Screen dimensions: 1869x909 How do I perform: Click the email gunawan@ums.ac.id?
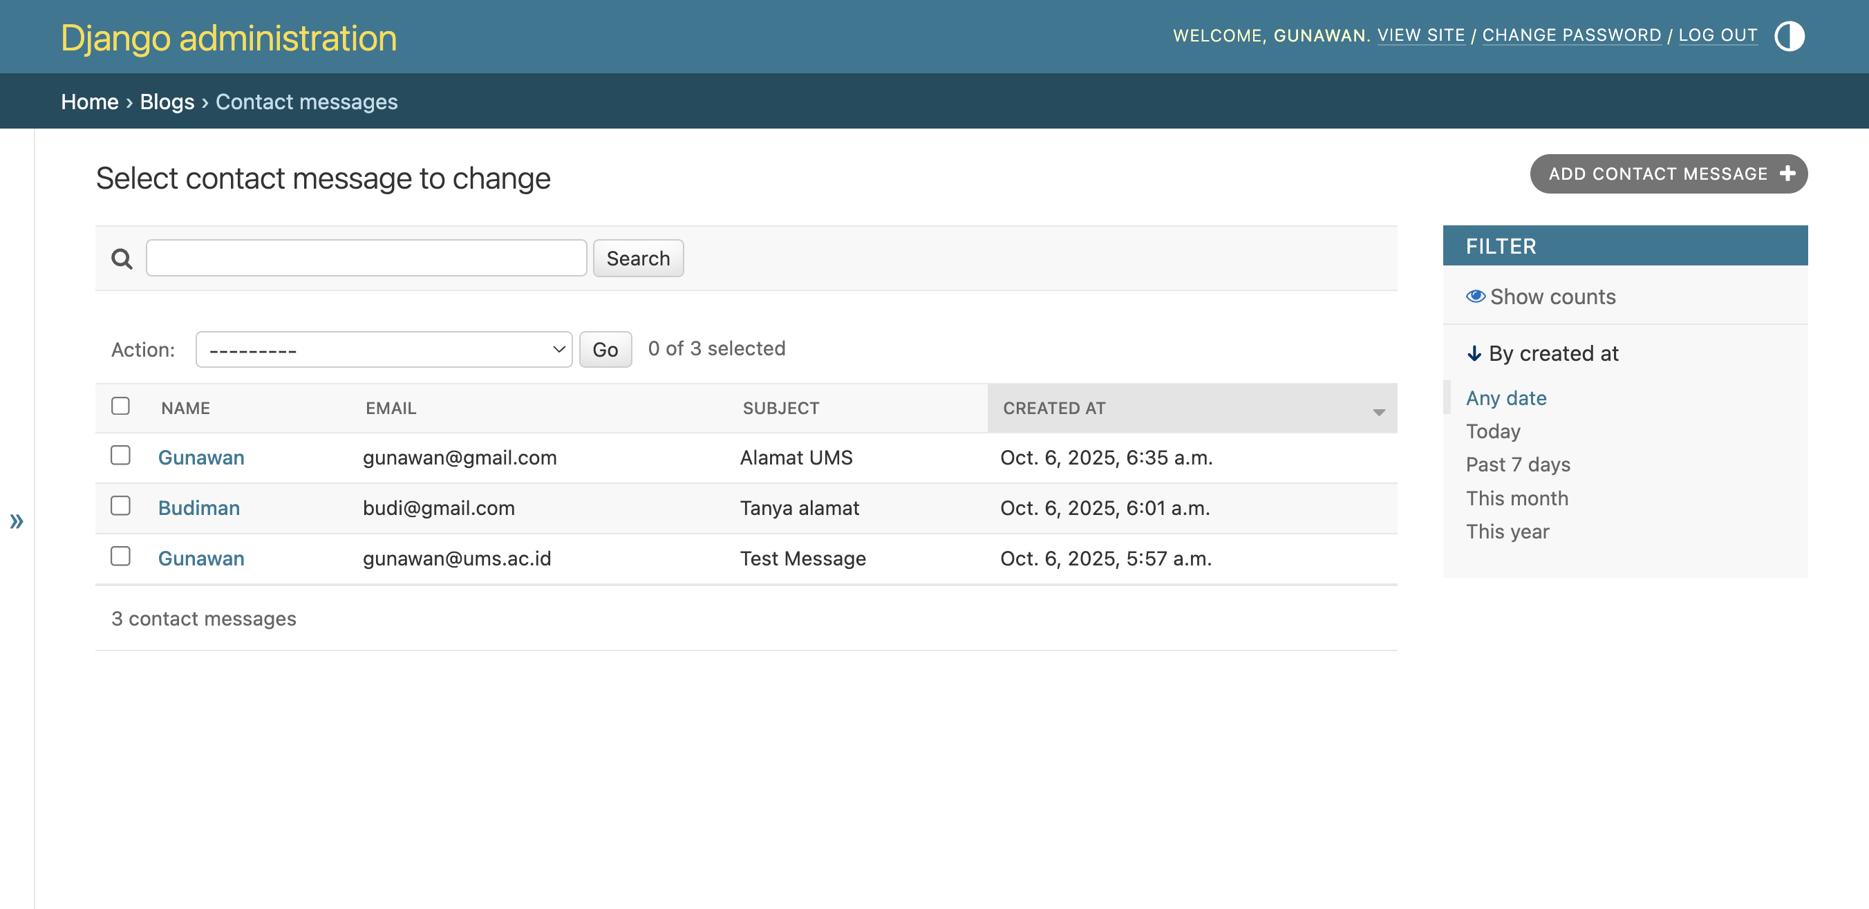(456, 558)
